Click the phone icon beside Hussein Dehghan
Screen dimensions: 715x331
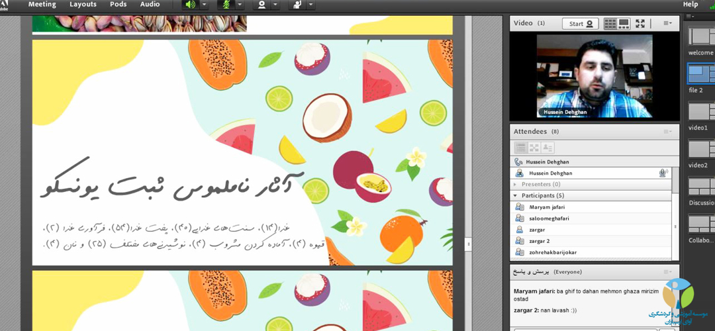point(518,162)
